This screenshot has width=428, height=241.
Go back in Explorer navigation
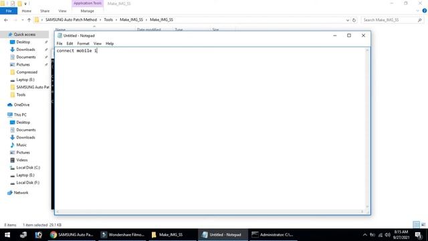pos(6,20)
